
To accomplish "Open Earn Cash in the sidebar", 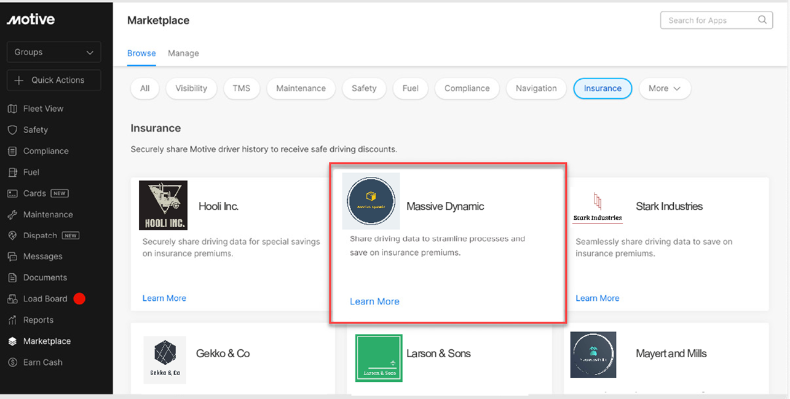I will coord(43,362).
